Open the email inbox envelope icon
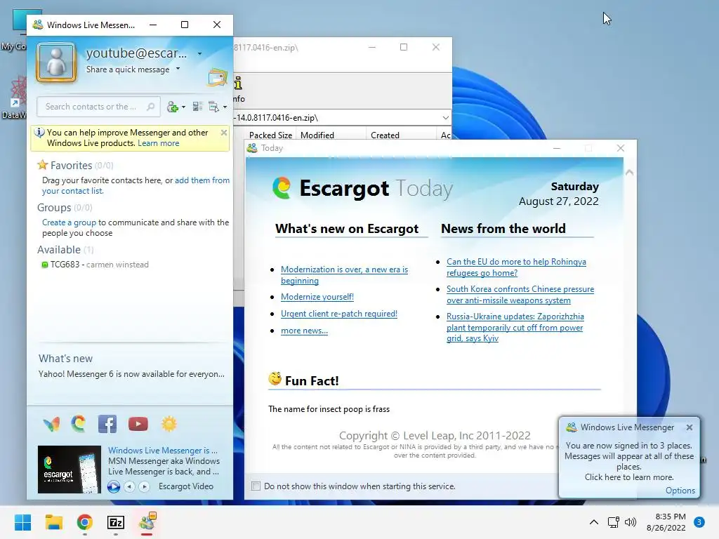719x539 pixels. click(x=218, y=77)
